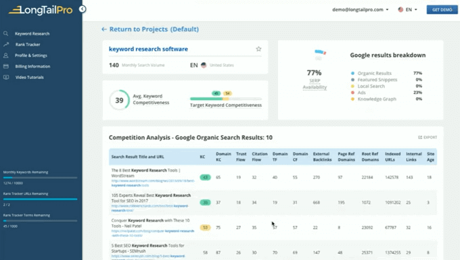This screenshot has width=460, height=260.
Task: Click the export icon beside EXPORT
Action: [420, 137]
